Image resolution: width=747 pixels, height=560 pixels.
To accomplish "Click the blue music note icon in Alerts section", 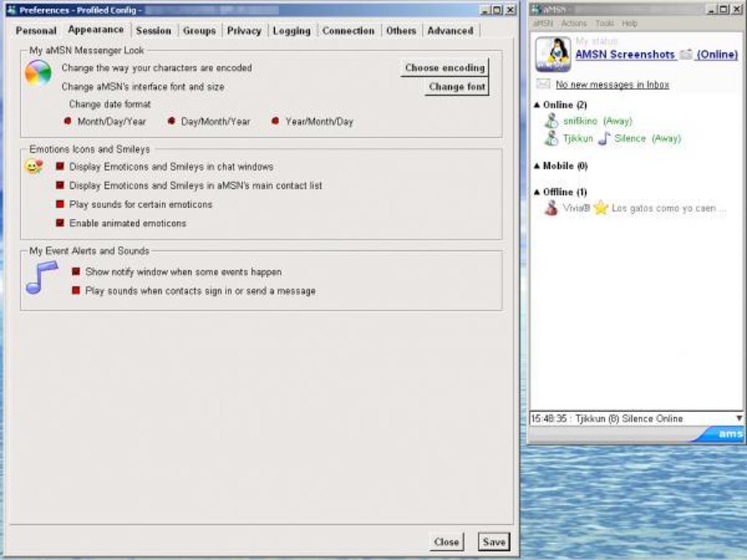I will [x=42, y=277].
